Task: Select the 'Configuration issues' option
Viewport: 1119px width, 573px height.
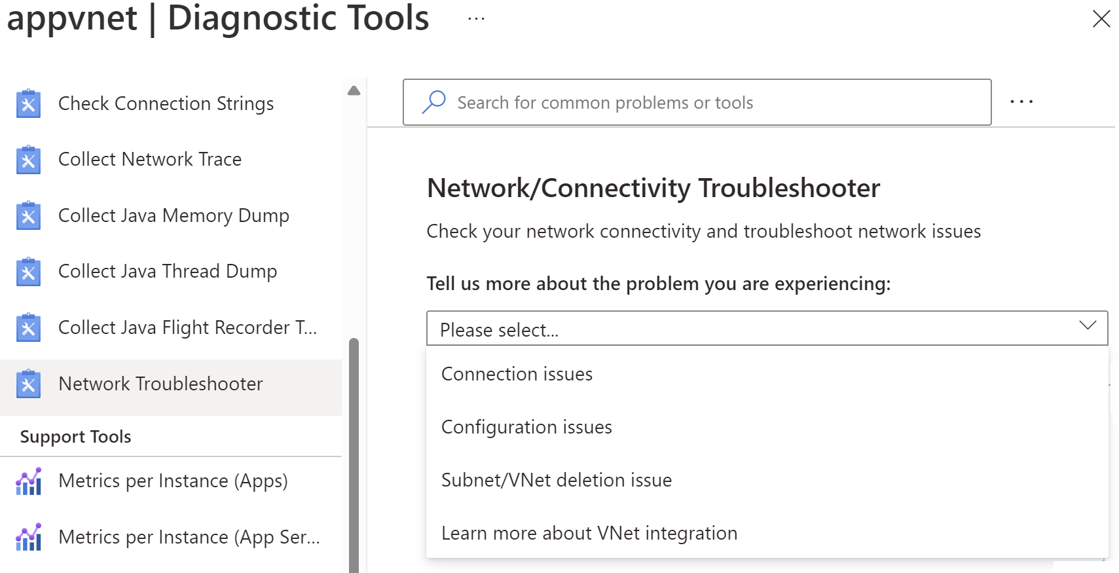Action: click(x=526, y=427)
